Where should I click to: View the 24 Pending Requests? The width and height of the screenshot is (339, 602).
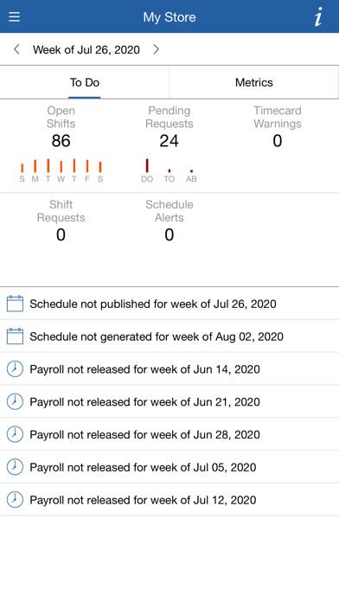point(169,141)
